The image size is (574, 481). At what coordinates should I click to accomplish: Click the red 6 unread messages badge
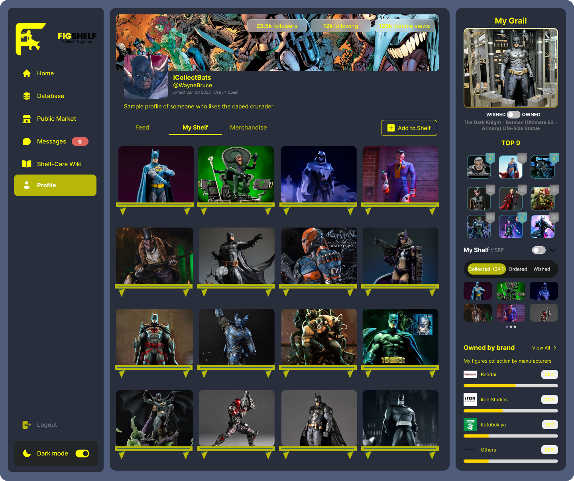pos(80,141)
